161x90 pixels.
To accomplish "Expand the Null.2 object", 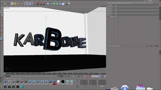I will point(107,12).
